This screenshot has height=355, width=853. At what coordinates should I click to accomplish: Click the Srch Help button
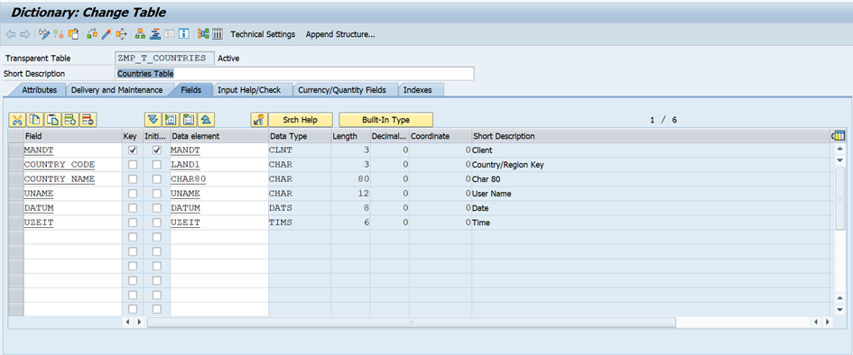[x=300, y=120]
